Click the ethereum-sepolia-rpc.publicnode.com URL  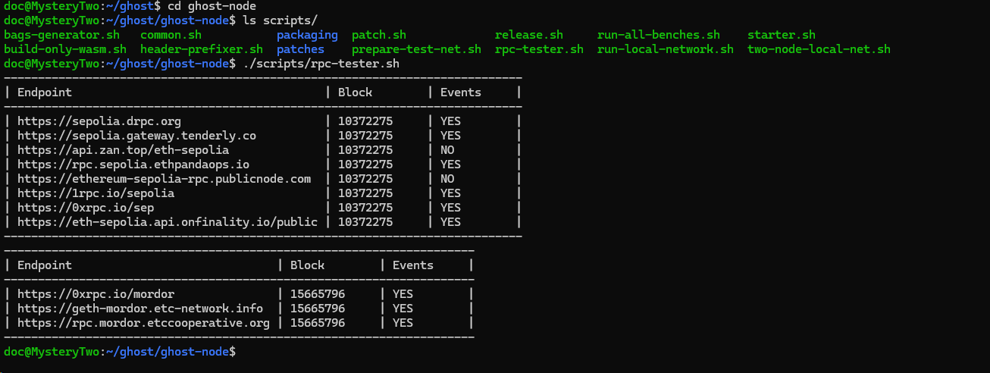[x=164, y=179]
